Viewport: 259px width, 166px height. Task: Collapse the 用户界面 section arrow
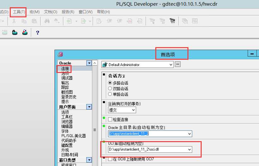pyautogui.click(x=89, y=107)
